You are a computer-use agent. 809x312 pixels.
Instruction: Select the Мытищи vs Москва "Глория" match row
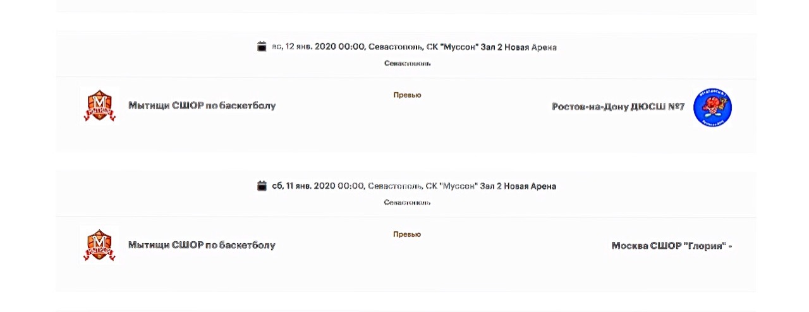click(x=406, y=254)
